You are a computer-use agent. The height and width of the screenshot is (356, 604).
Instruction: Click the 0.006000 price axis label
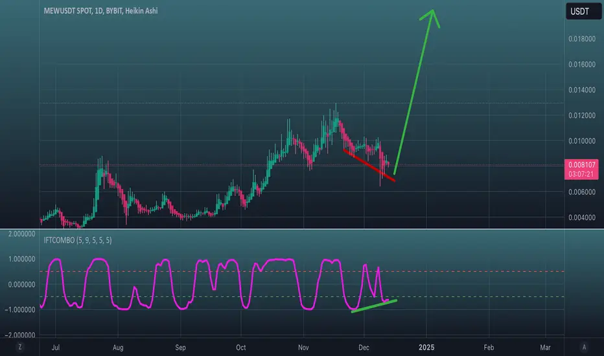pyautogui.click(x=582, y=192)
